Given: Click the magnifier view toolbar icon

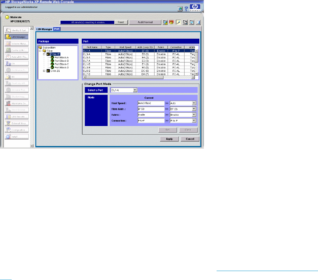Looking at the screenshot, I should pyautogui.click(x=185, y=22).
